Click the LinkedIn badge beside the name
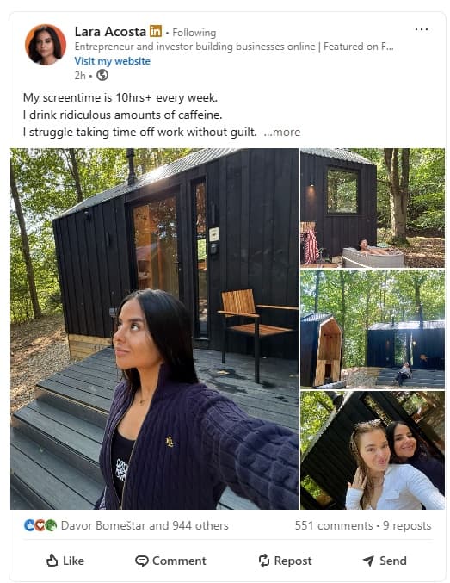The image size is (450, 583). click(x=156, y=31)
